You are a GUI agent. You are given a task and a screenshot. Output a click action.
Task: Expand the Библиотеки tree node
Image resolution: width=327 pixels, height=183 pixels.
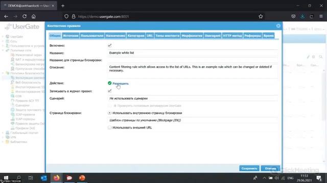(3, 142)
